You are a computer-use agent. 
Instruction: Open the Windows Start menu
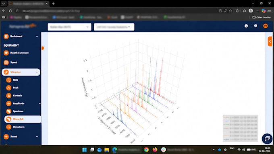tap(85, 150)
